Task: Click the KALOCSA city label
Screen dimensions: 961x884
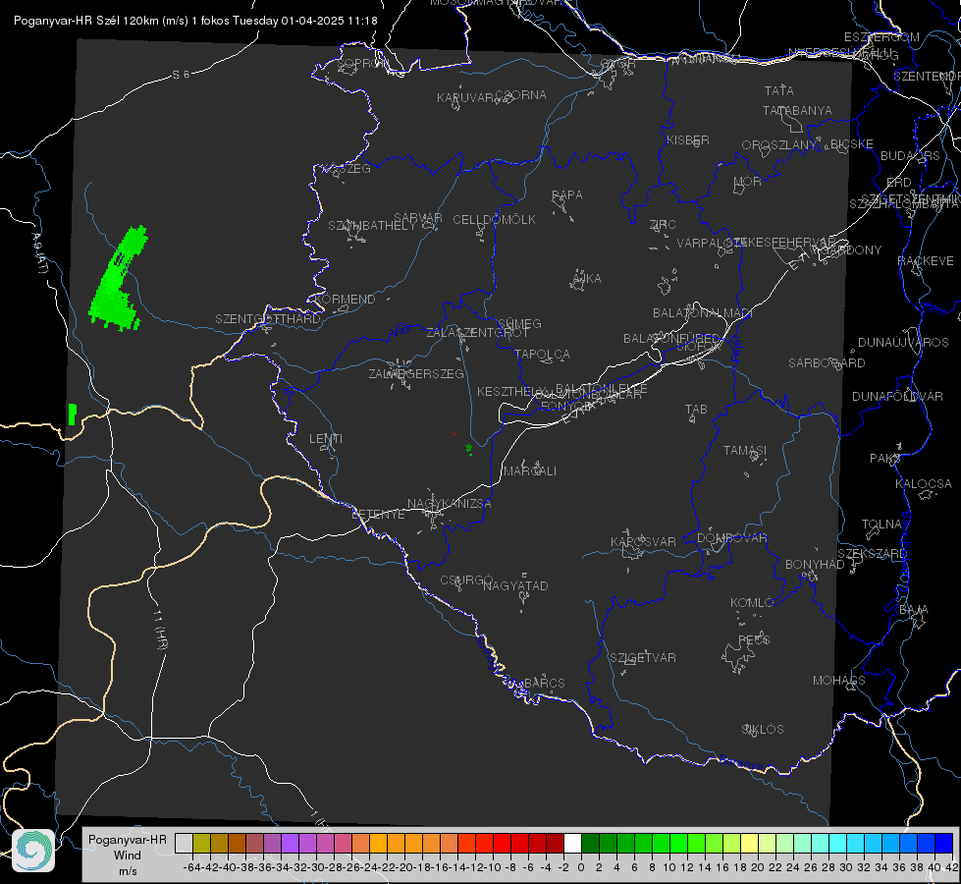Action: click(x=923, y=484)
